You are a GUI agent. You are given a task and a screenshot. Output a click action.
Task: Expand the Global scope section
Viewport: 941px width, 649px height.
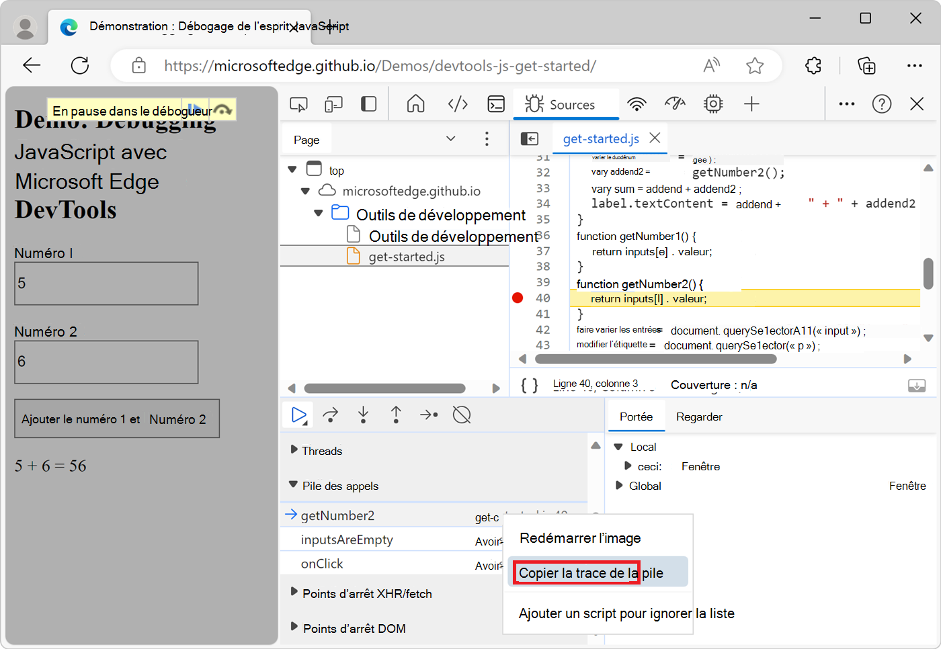coord(619,485)
